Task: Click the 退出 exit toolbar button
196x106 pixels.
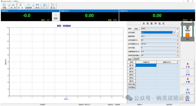Action: 53,6
